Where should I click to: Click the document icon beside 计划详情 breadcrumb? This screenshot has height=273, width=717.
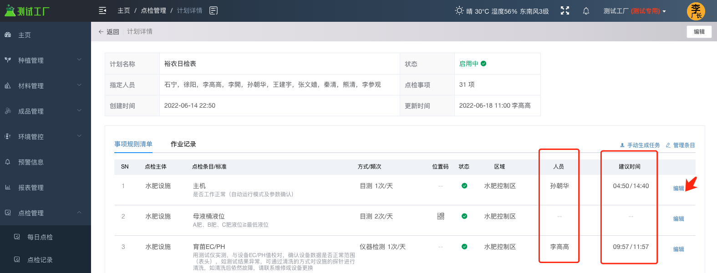click(x=214, y=10)
